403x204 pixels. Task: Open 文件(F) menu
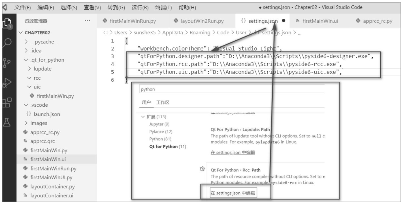23,7
